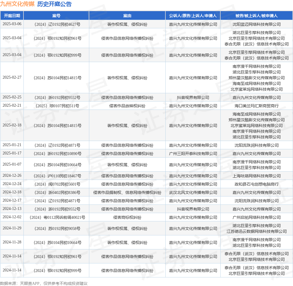Click the 案由 column header
Viewport: 293px width, 286px height.
[127, 16]
